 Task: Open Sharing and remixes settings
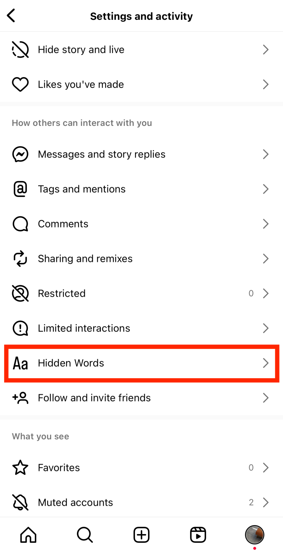141,258
